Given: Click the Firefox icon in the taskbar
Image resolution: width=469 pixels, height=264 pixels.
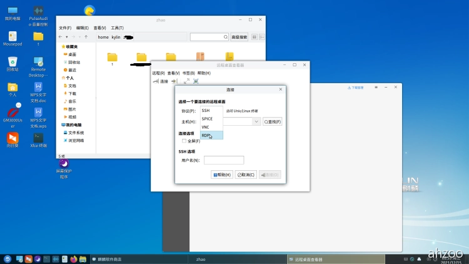Looking at the screenshot, I should 73,258.
